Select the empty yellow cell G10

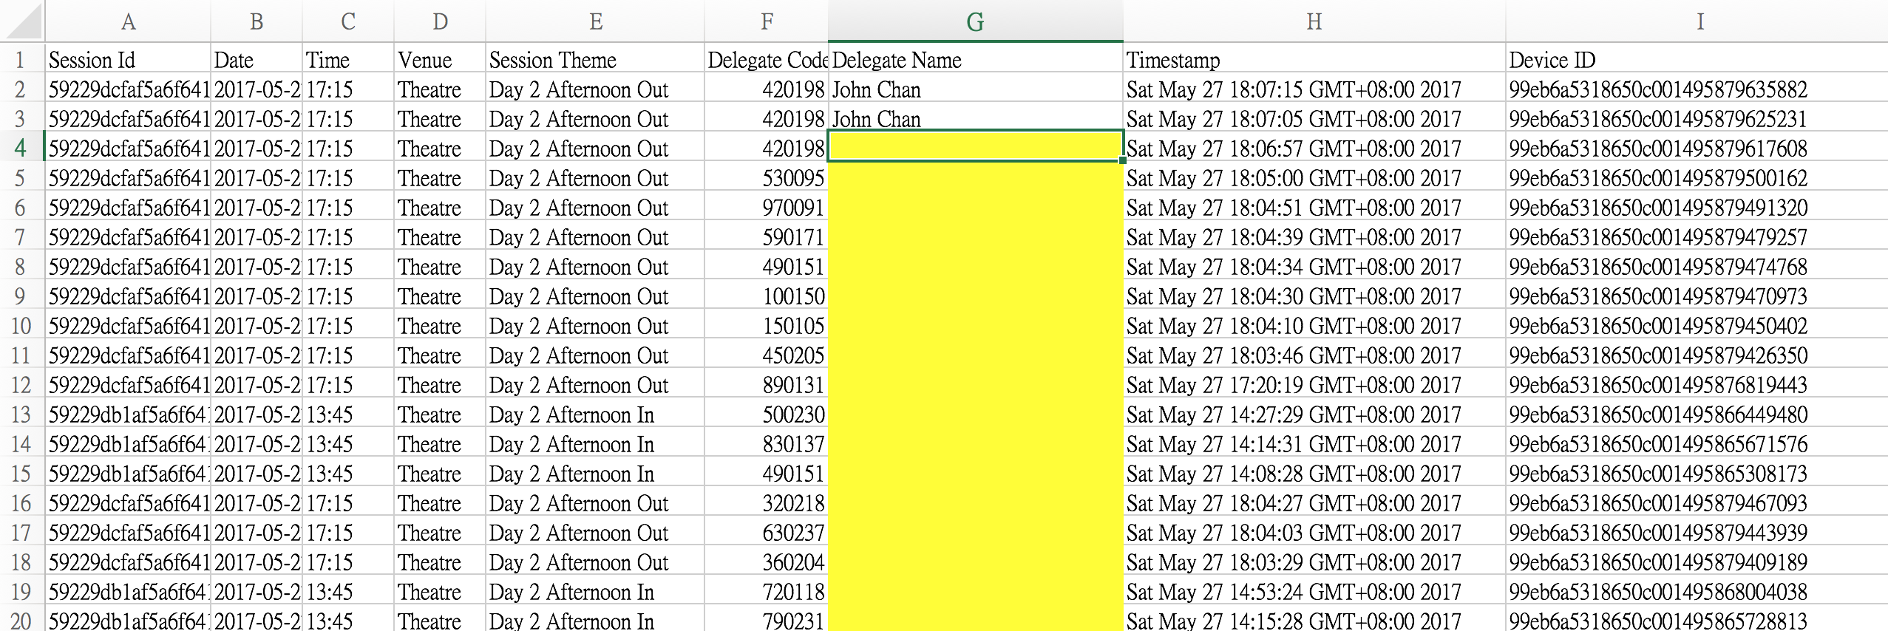(975, 326)
